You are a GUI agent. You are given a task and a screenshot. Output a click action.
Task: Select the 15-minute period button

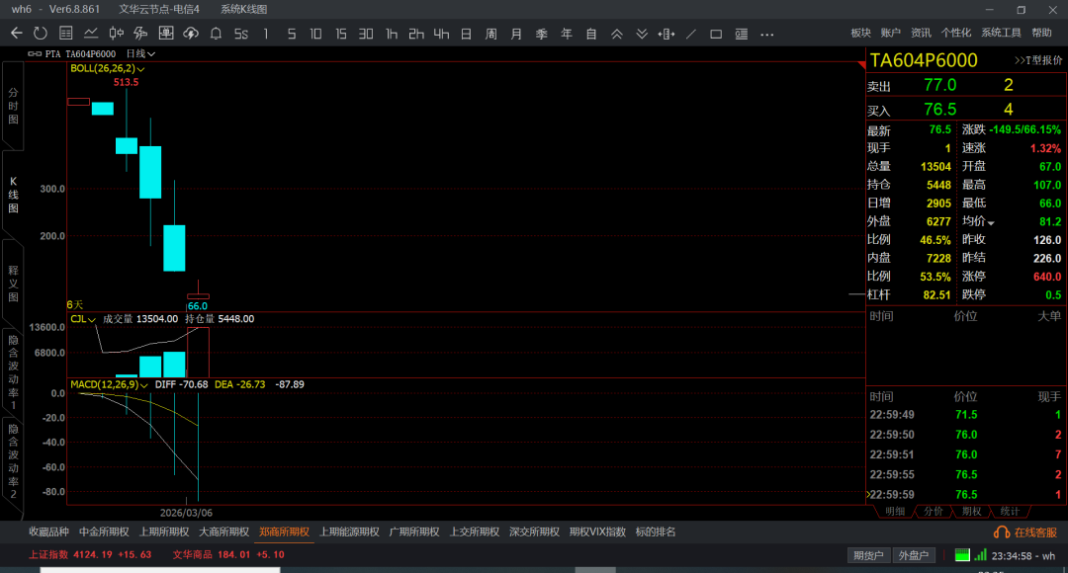(341, 34)
